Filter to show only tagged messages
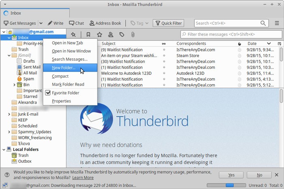This screenshot has height=189, width=284. click(122, 34)
